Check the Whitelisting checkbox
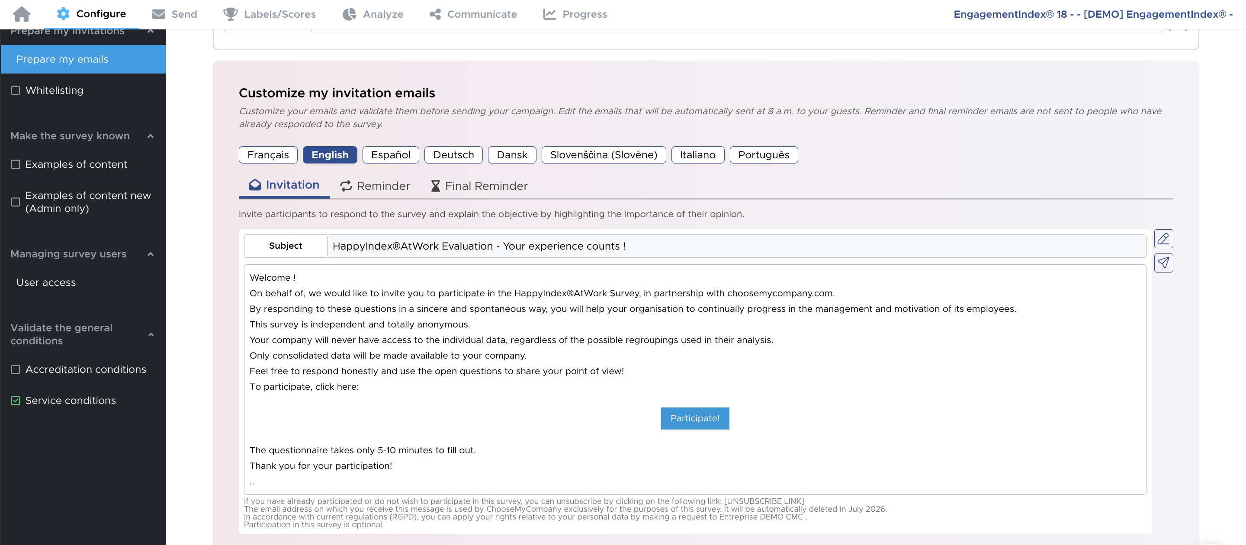Image resolution: width=1246 pixels, height=545 pixels. tap(16, 90)
